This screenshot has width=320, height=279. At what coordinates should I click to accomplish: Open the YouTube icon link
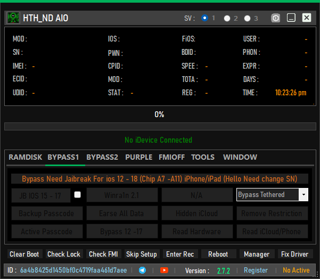tap(164, 270)
